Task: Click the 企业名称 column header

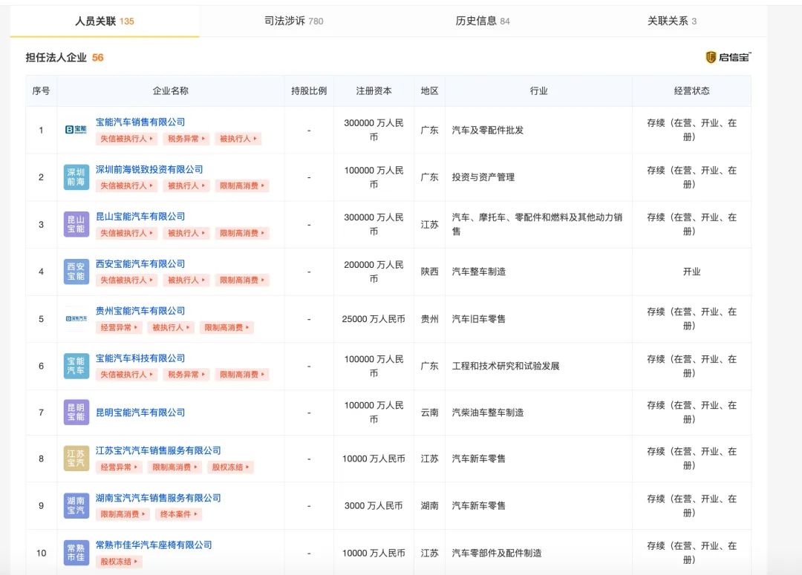Action: (x=170, y=91)
